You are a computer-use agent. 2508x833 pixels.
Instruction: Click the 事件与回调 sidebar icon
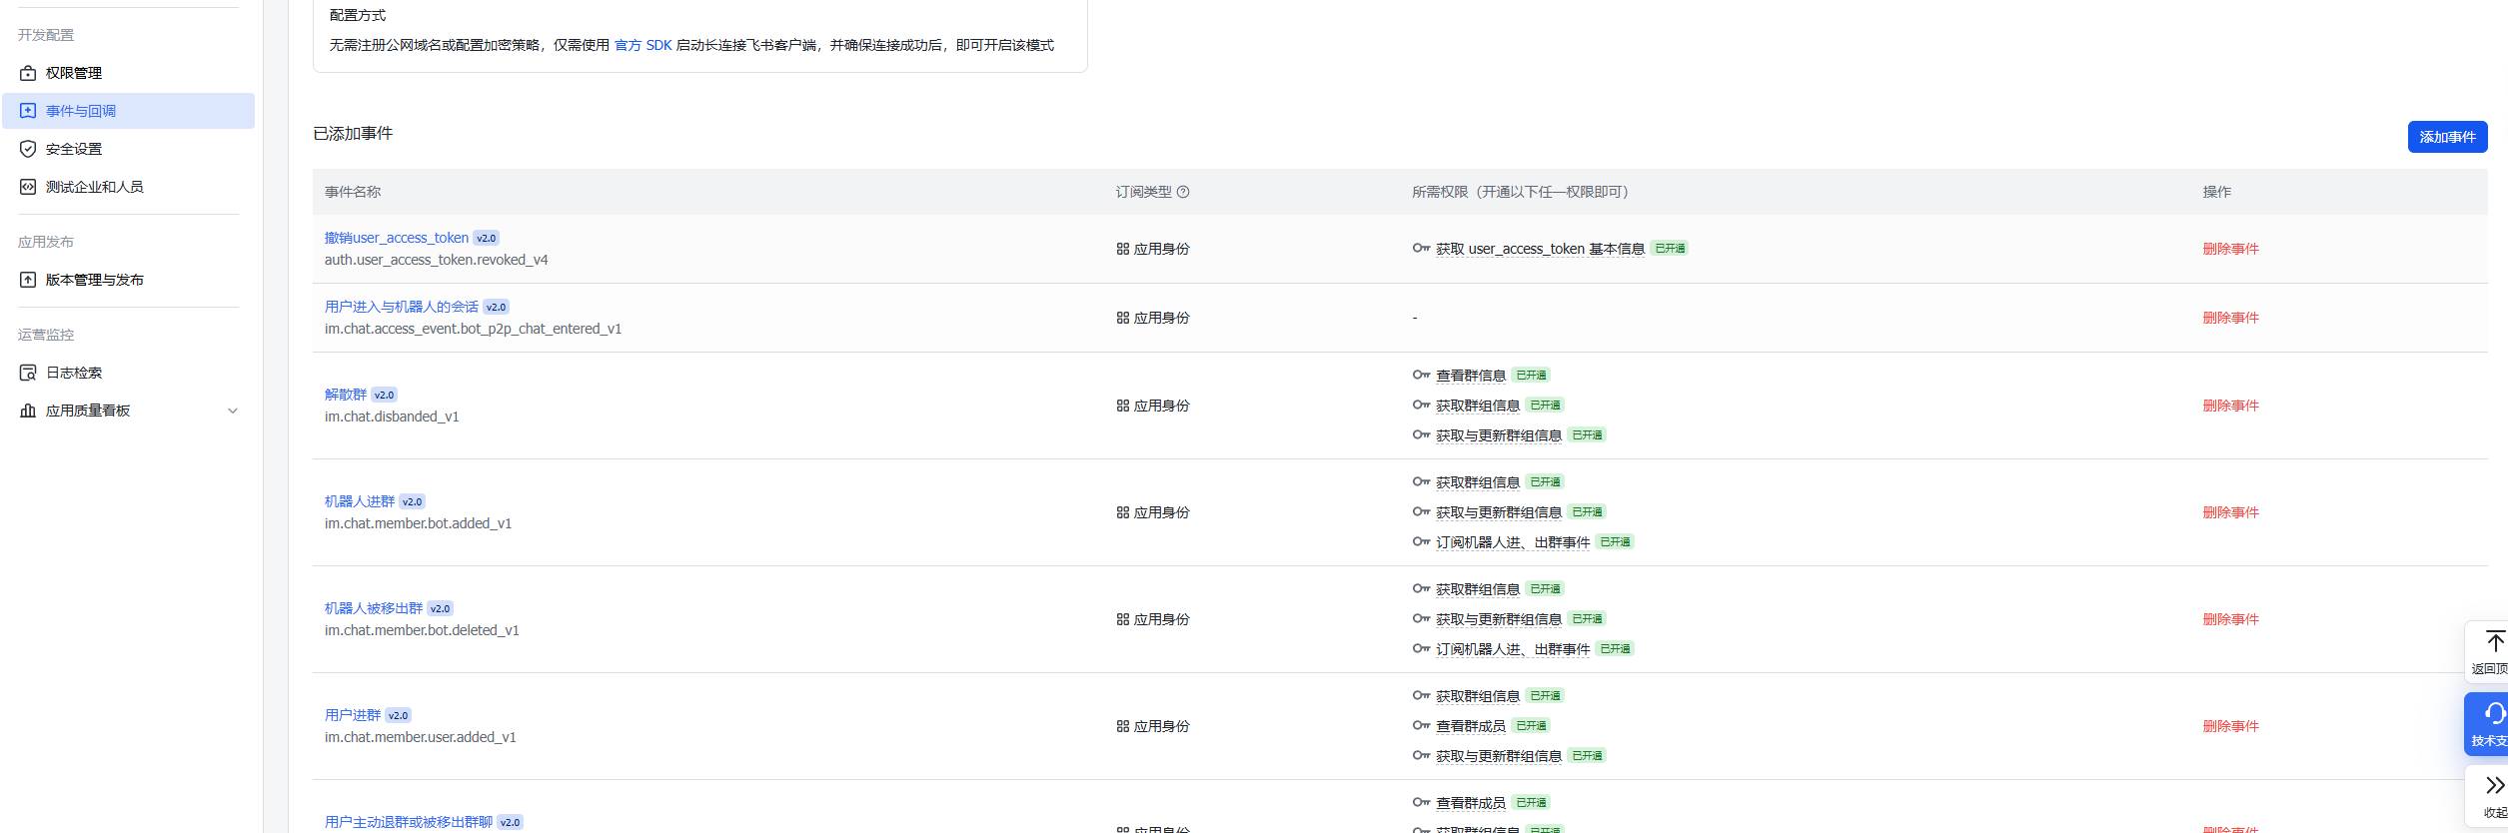pyautogui.click(x=28, y=111)
